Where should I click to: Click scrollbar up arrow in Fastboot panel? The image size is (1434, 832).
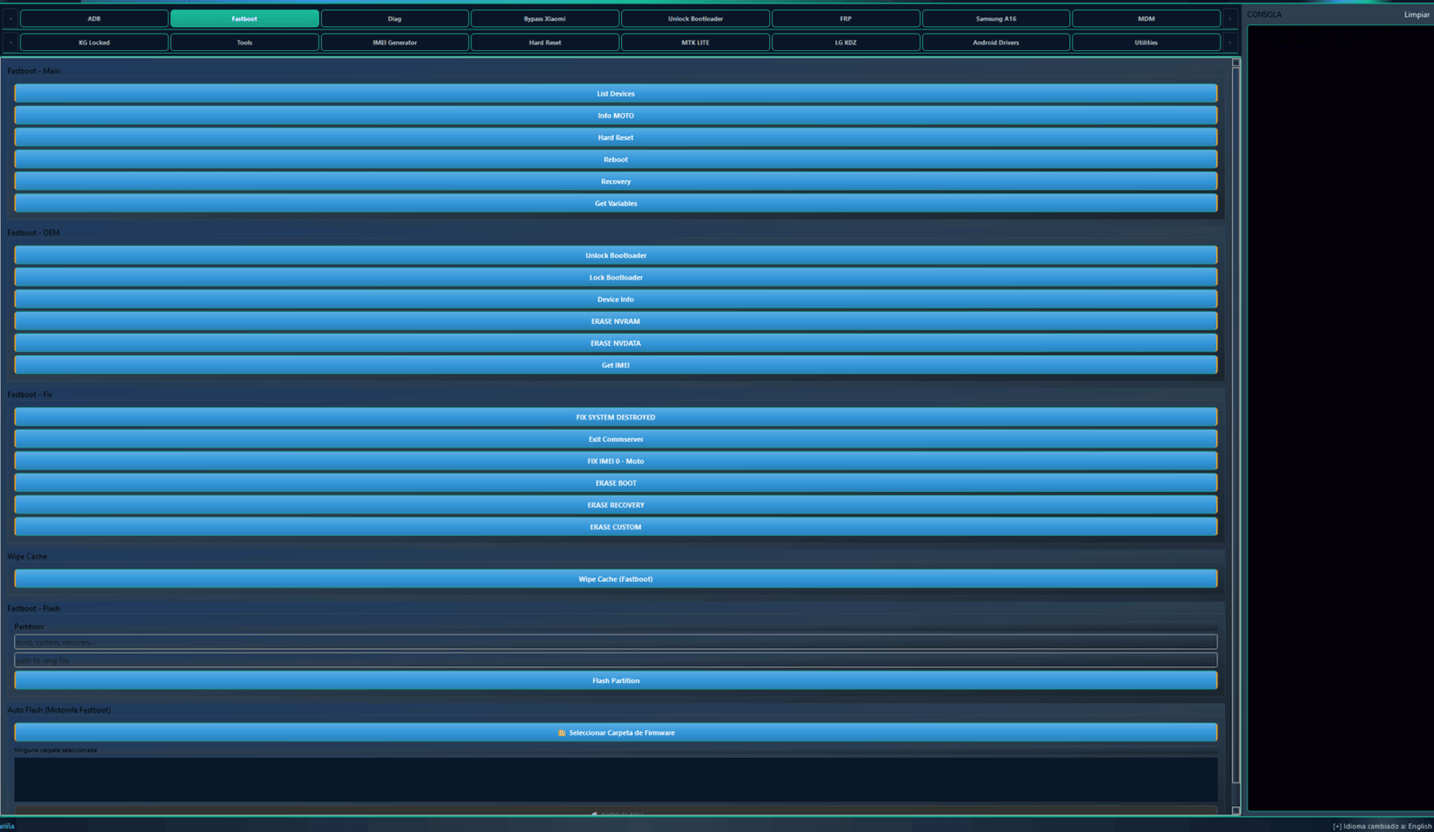[1236, 63]
